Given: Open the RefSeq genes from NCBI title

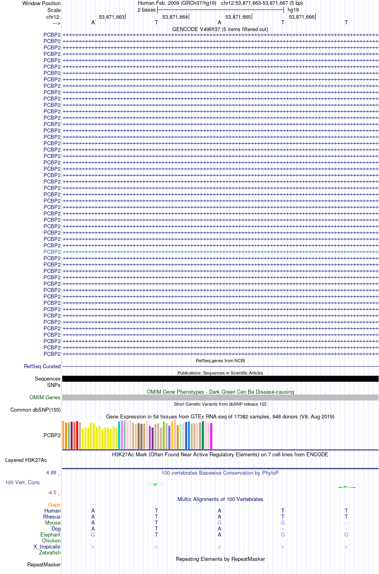Looking at the screenshot, I should point(220,361).
